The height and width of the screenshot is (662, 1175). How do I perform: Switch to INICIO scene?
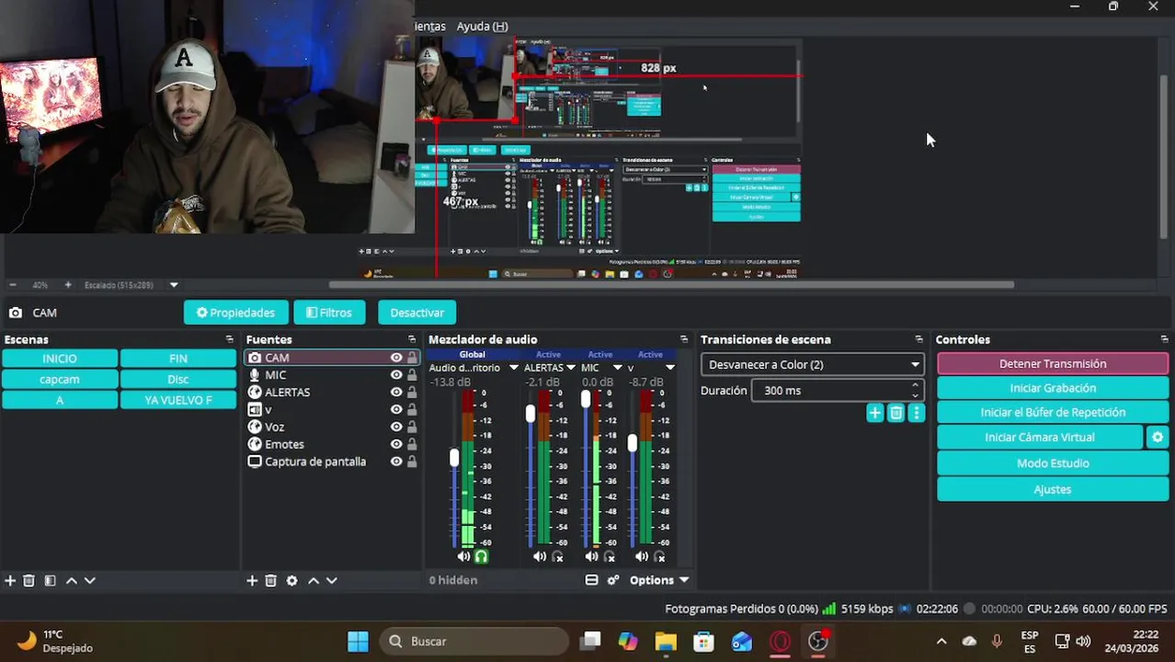(60, 359)
